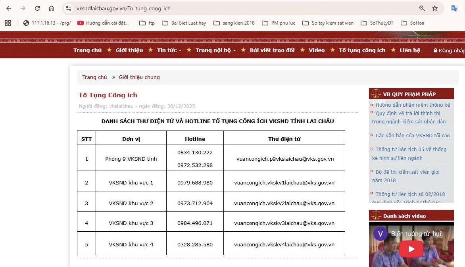The height and width of the screenshot is (267, 465).
Task: Click the address bar URL field
Action: coord(238,8)
